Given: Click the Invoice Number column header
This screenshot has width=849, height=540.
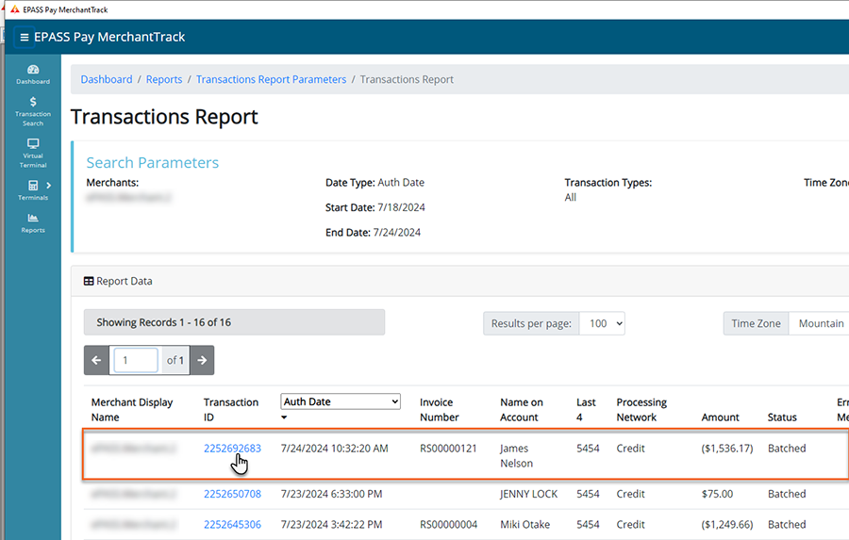Looking at the screenshot, I should pyautogui.click(x=439, y=410).
